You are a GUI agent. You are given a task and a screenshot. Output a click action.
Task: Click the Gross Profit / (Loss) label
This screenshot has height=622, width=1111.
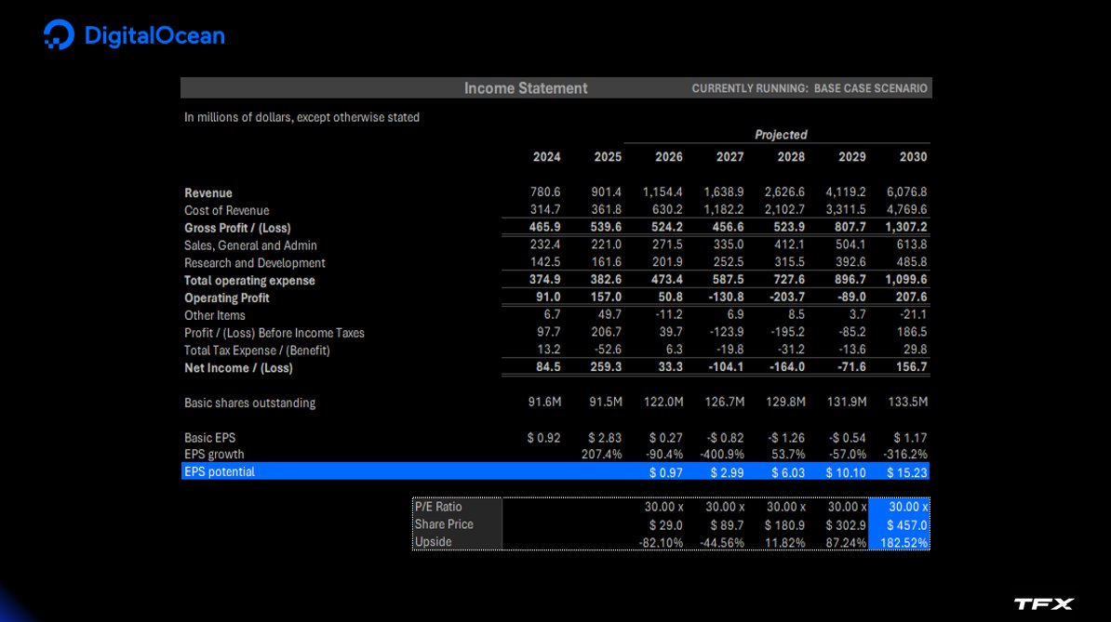(237, 228)
